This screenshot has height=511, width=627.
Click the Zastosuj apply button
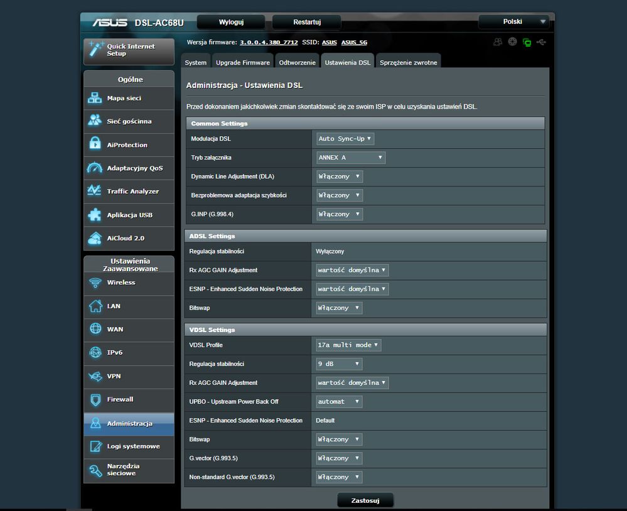point(365,501)
